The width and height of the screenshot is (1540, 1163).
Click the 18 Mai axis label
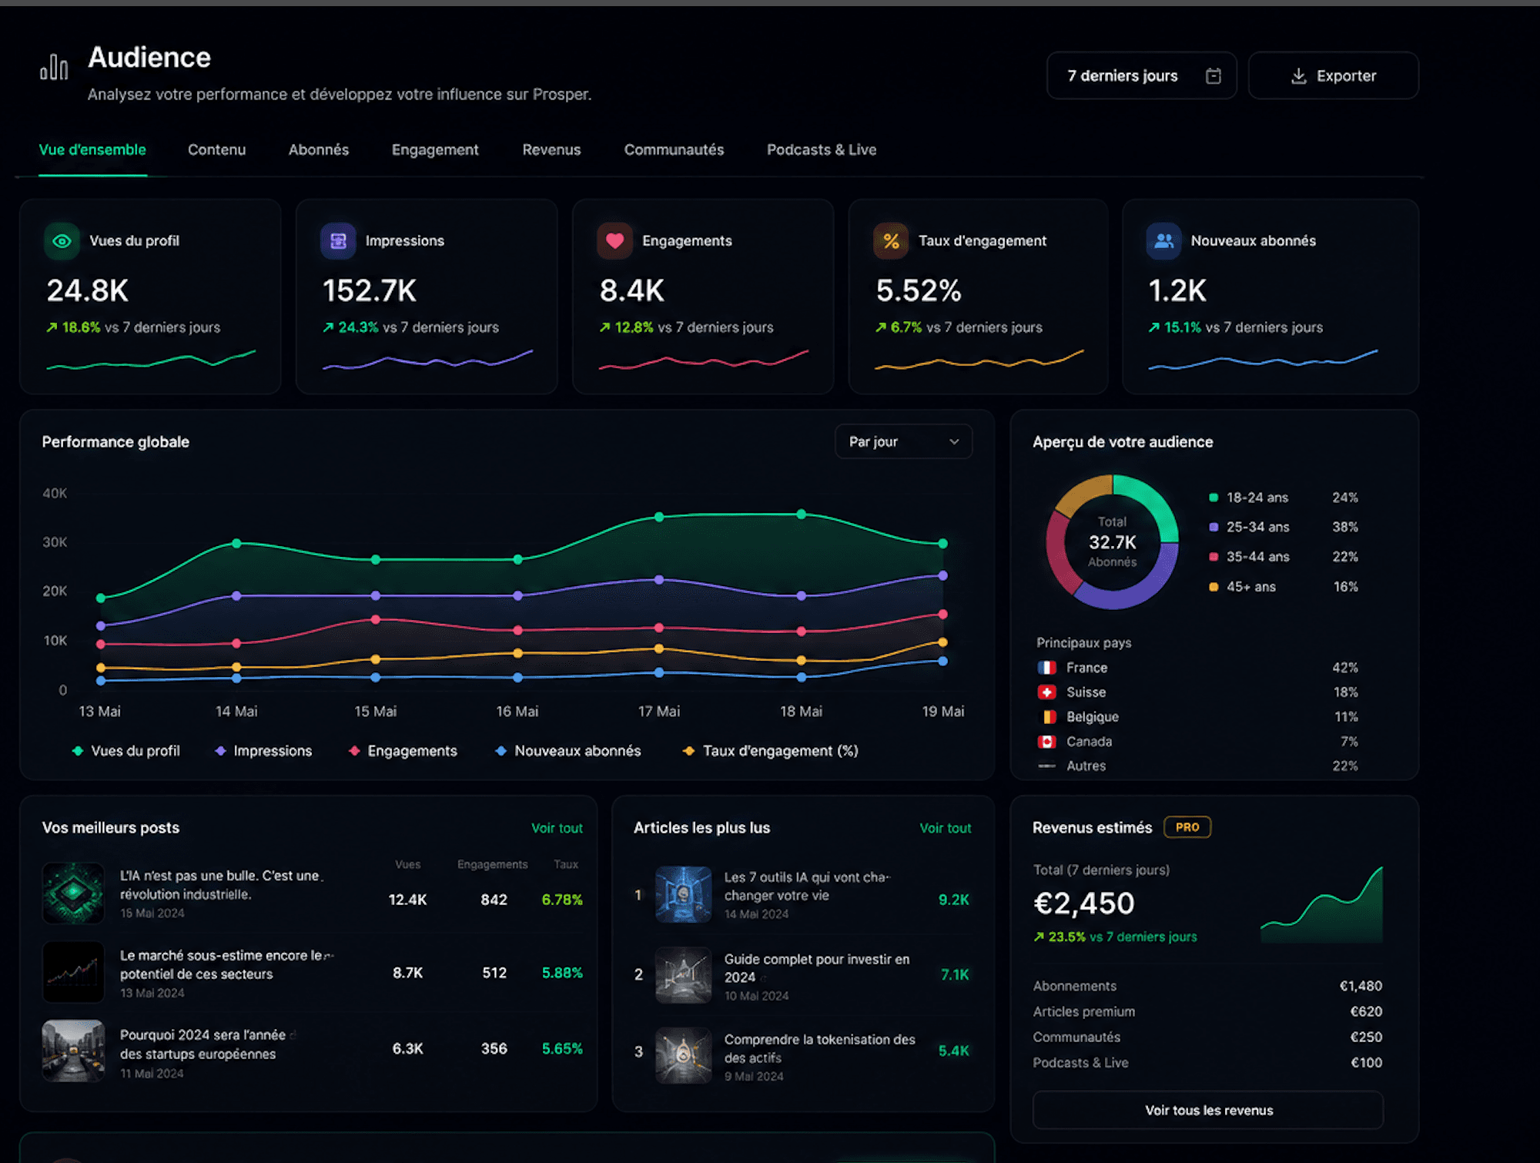point(801,712)
